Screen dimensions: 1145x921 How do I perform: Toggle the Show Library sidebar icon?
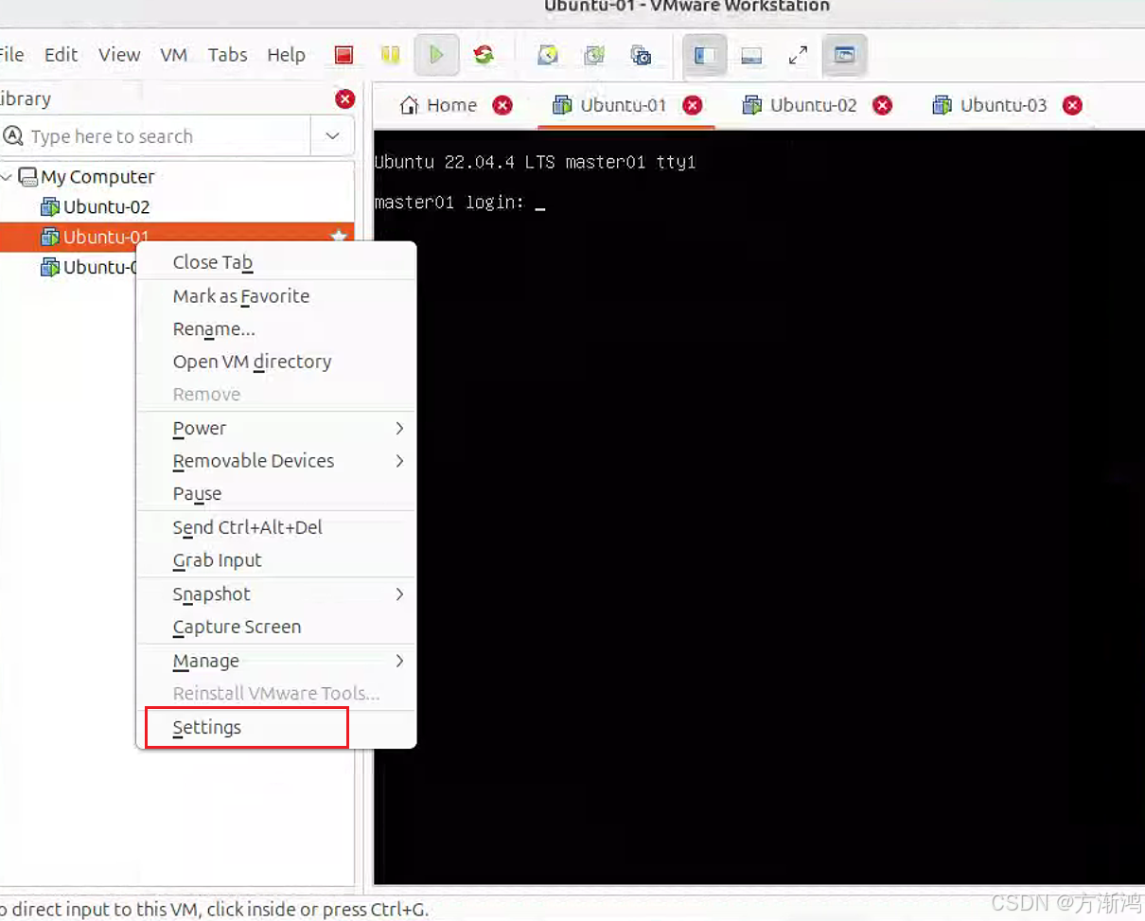705,55
